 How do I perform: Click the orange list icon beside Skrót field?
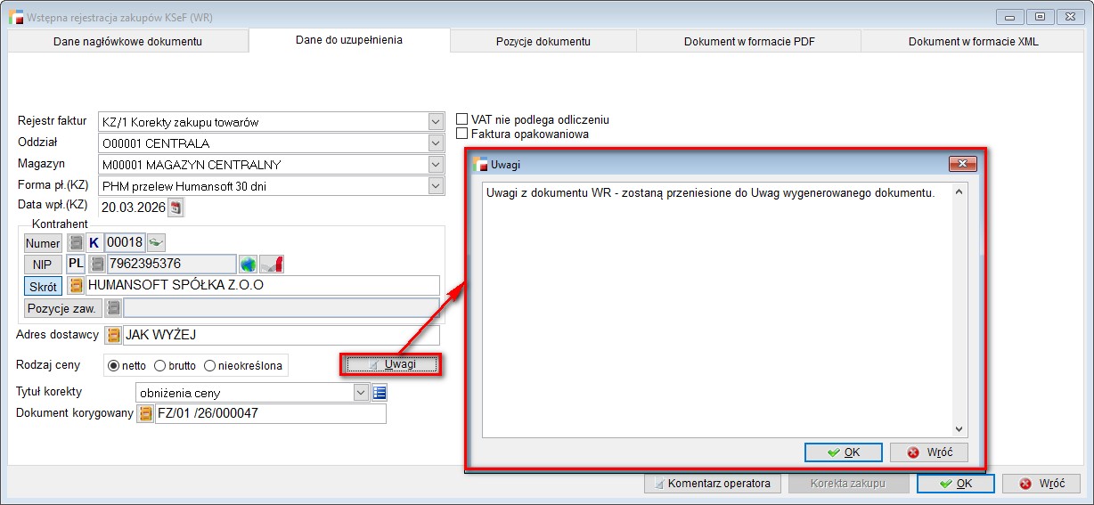tap(76, 286)
